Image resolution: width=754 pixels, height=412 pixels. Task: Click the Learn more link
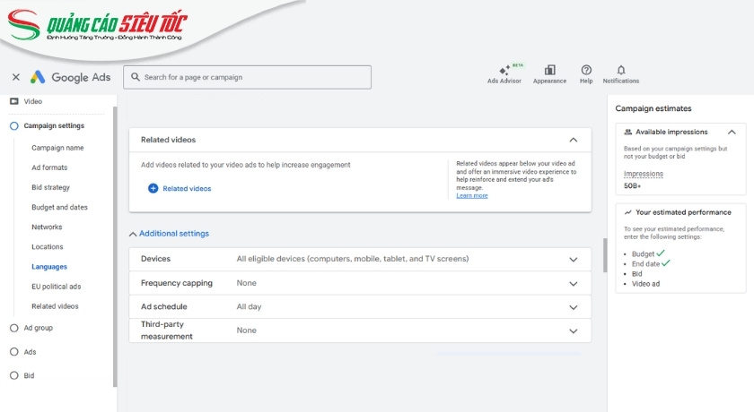point(471,195)
